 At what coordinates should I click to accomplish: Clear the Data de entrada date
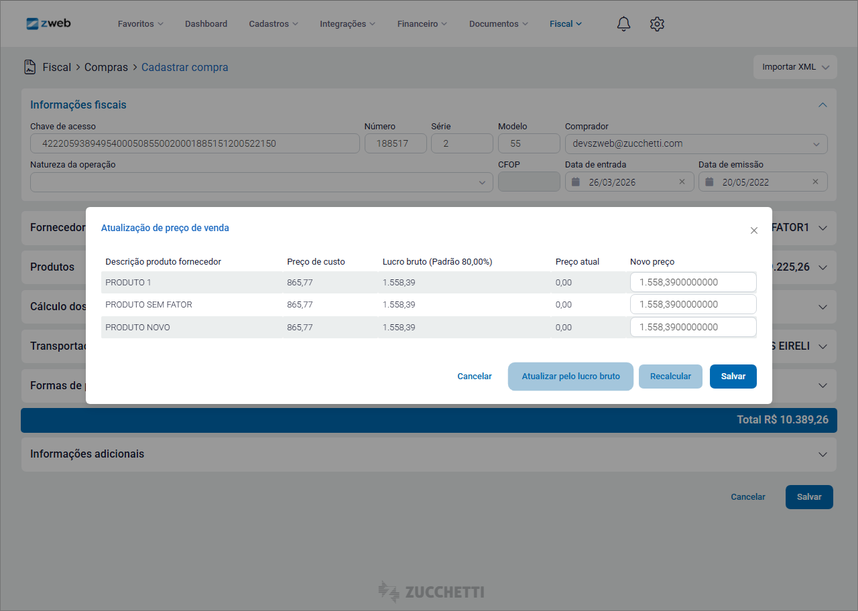pos(682,182)
